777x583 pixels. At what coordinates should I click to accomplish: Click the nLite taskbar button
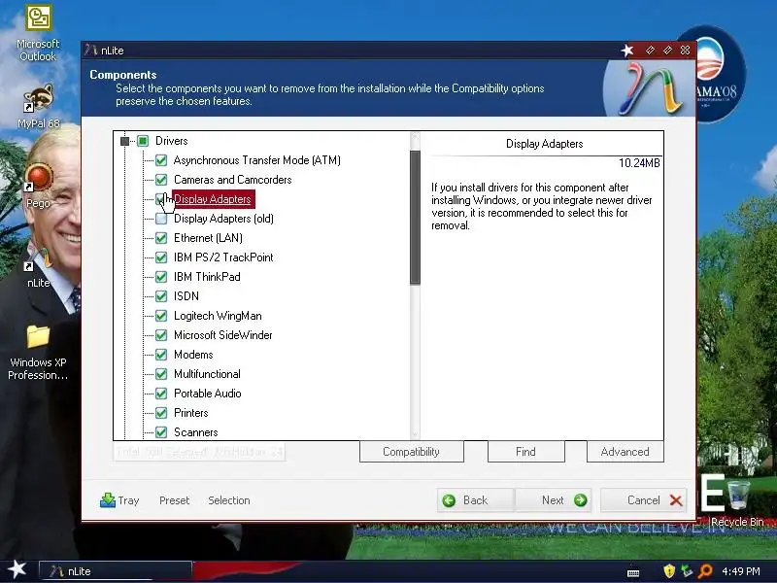[116, 571]
